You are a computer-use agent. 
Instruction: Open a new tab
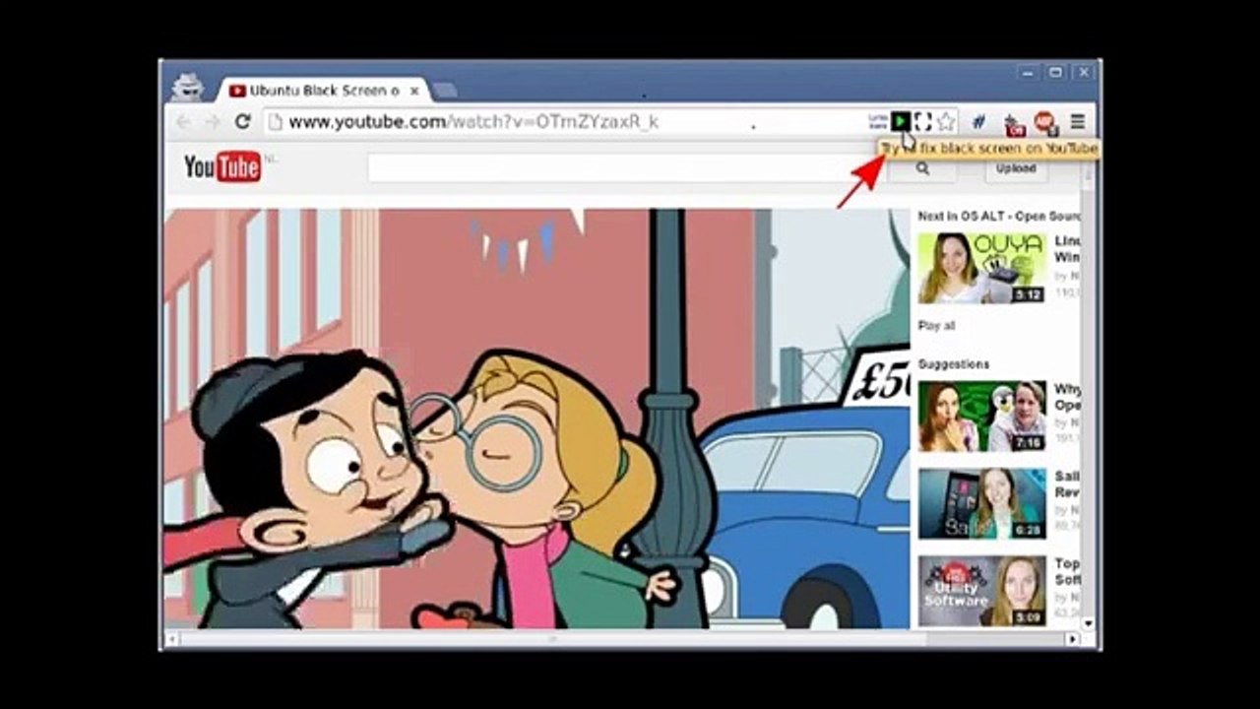coord(444,90)
